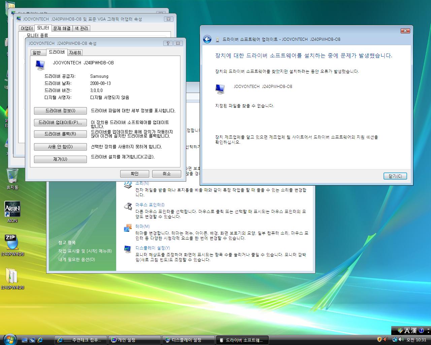The height and width of the screenshot is (345, 431).
Task: Click Show Desktop quick launch icon
Action: (x=25, y=340)
